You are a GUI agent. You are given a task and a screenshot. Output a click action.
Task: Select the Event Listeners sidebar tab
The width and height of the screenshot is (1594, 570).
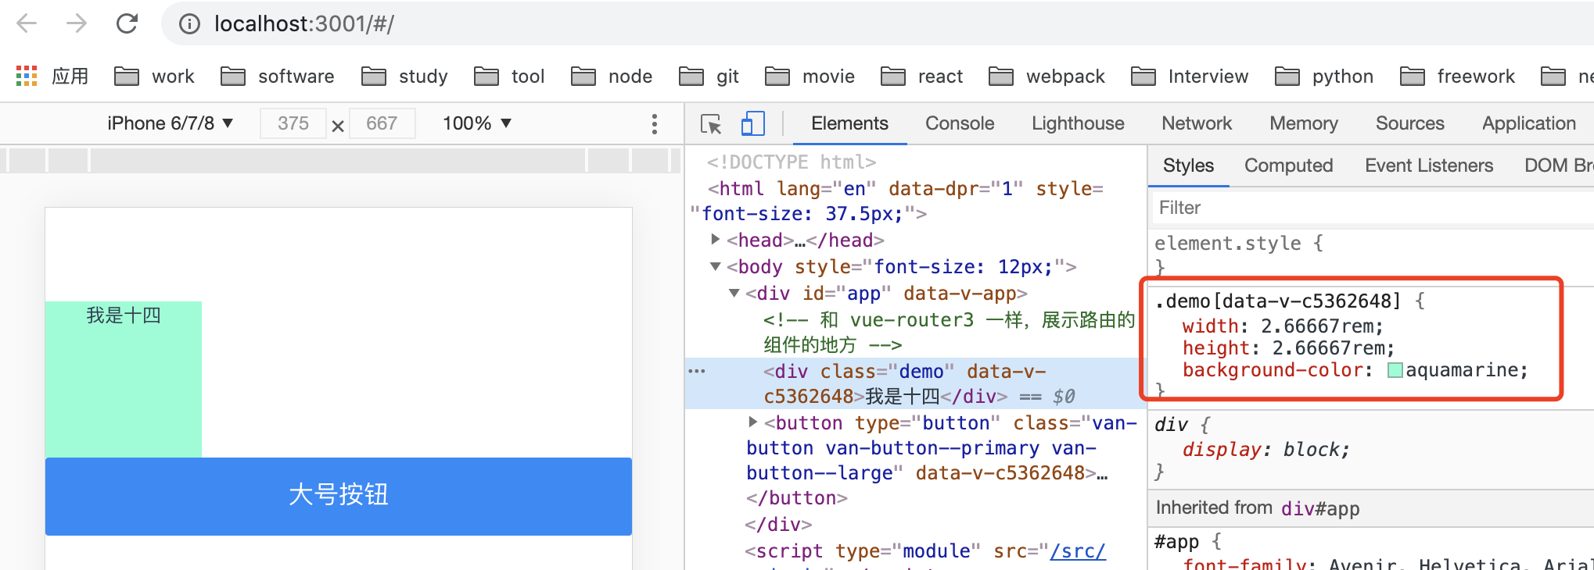point(1429,166)
